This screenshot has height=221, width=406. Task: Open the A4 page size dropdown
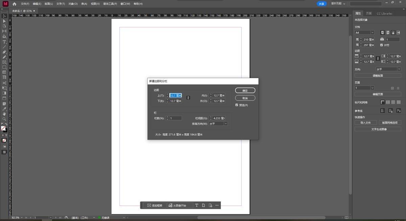click(364, 33)
